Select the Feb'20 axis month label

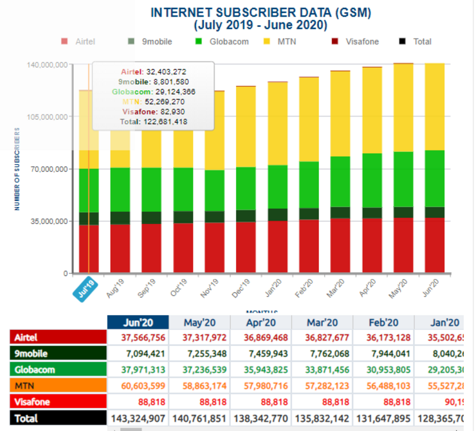[x=304, y=288]
